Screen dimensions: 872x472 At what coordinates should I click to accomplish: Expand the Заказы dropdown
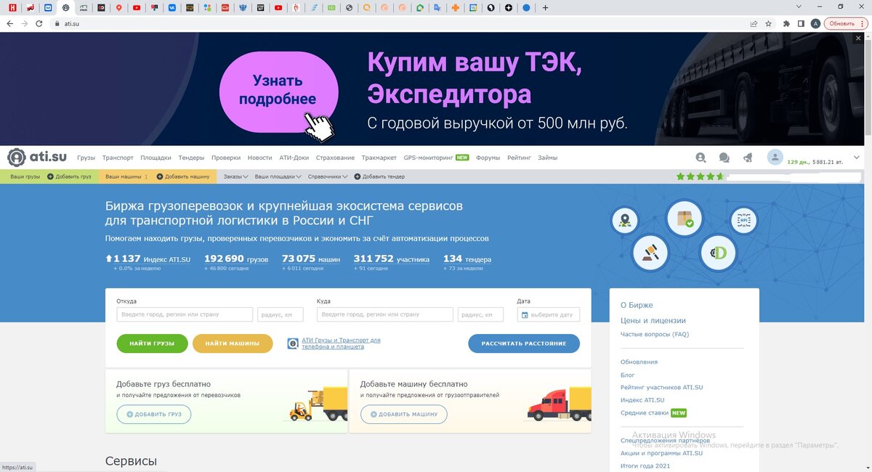click(236, 176)
